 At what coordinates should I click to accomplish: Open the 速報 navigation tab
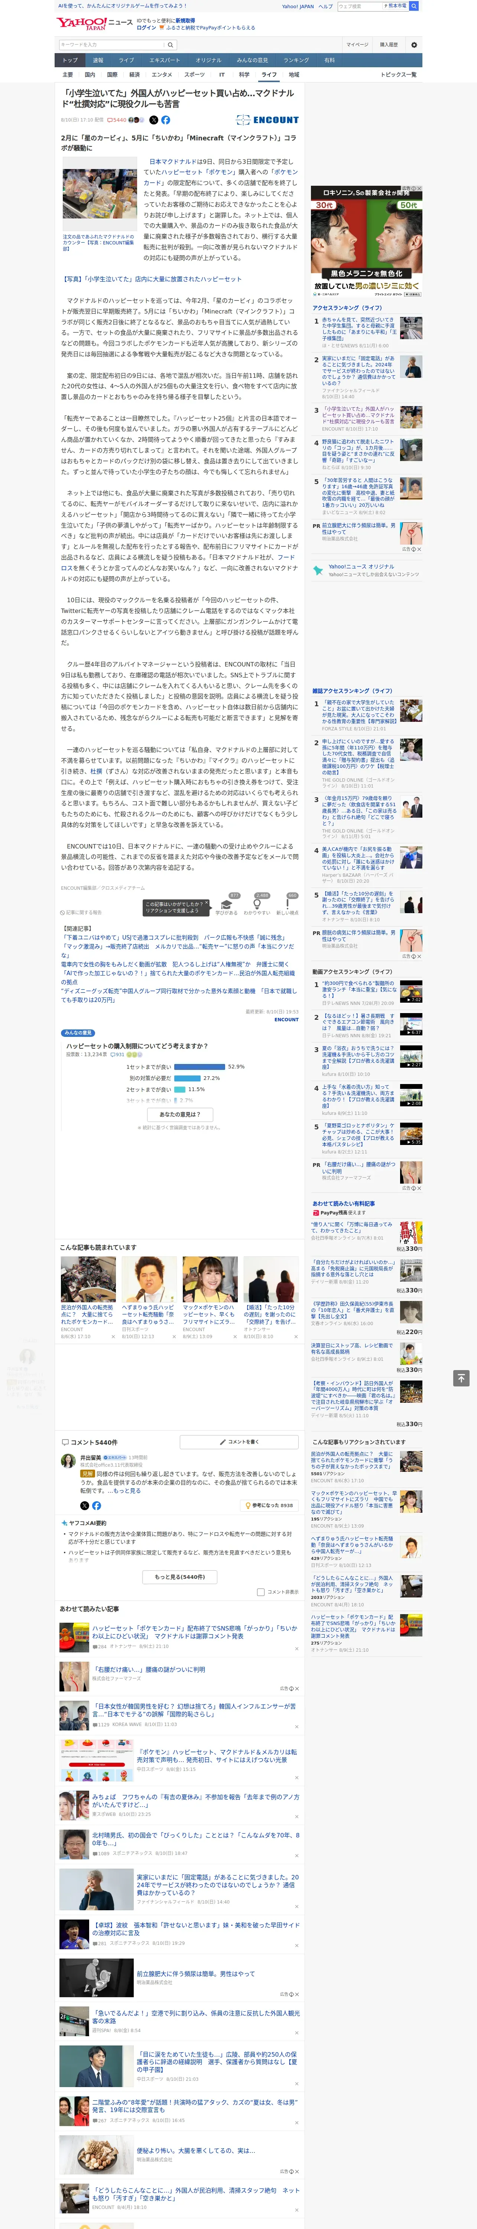98,61
